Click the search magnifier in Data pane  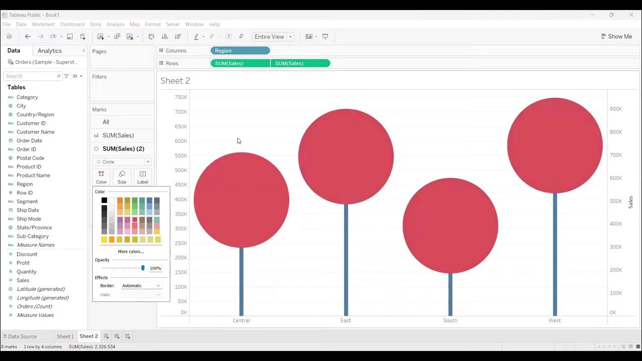[x=59, y=76]
